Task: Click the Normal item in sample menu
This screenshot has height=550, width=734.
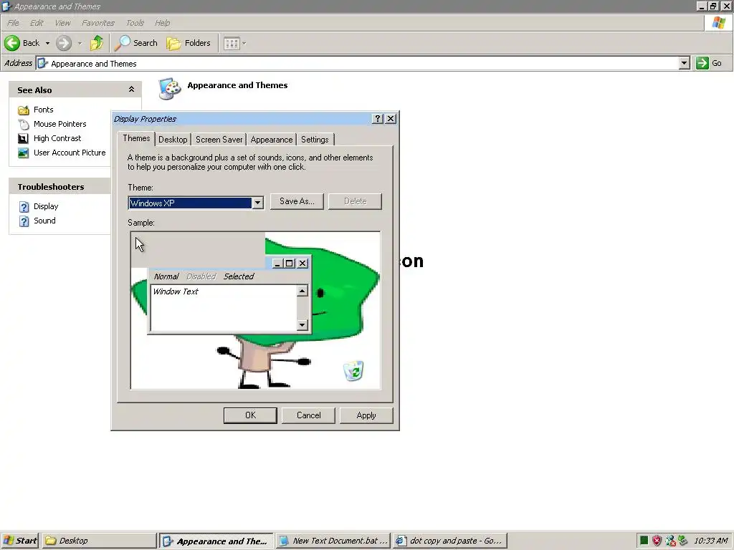Action: (166, 276)
